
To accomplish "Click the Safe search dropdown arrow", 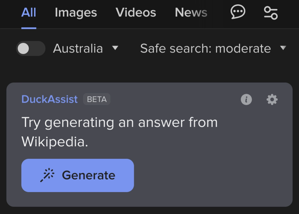I will [x=283, y=48].
